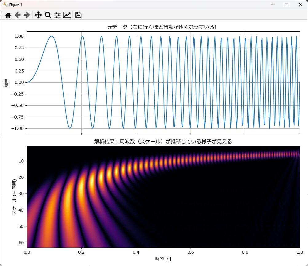Screen dimensions: 308x266
Task: Save the figure using the floppy disk icon
Action: tap(78, 15)
